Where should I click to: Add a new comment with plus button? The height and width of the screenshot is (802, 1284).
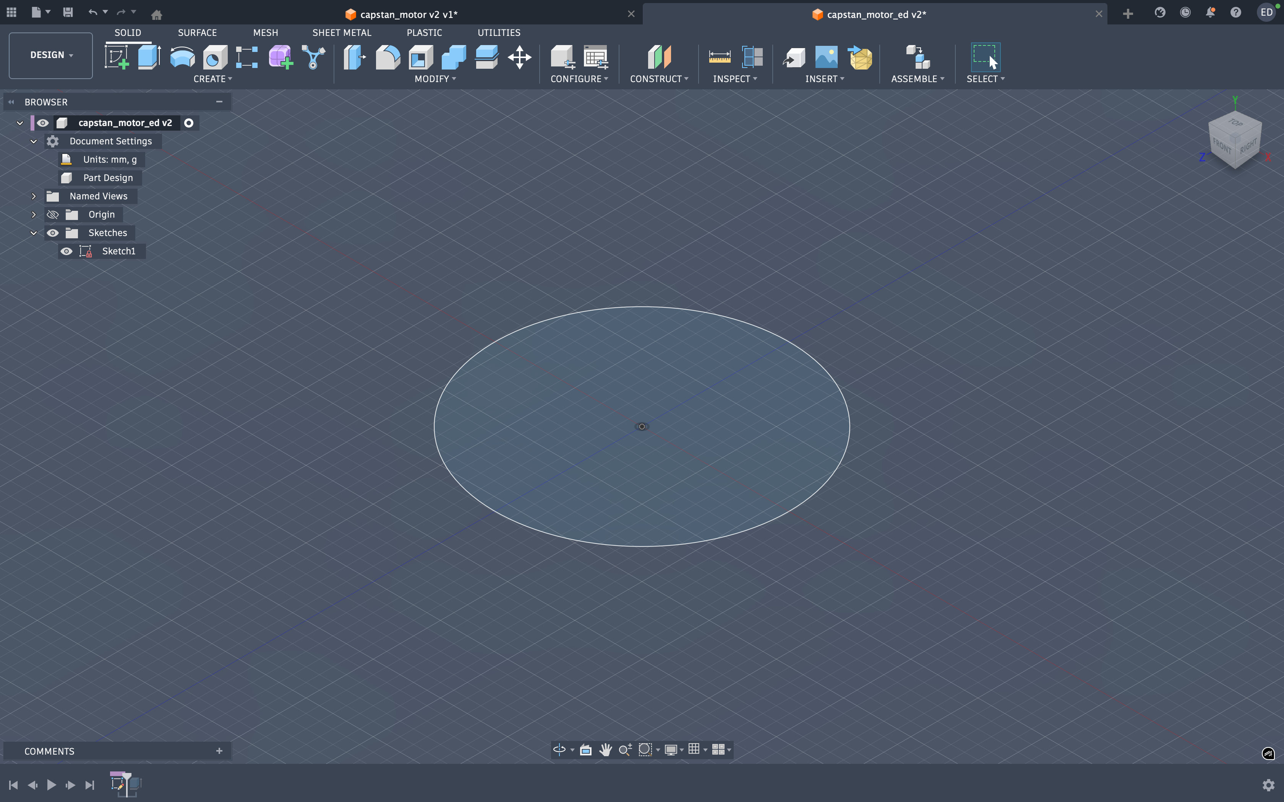coord(219,751)
